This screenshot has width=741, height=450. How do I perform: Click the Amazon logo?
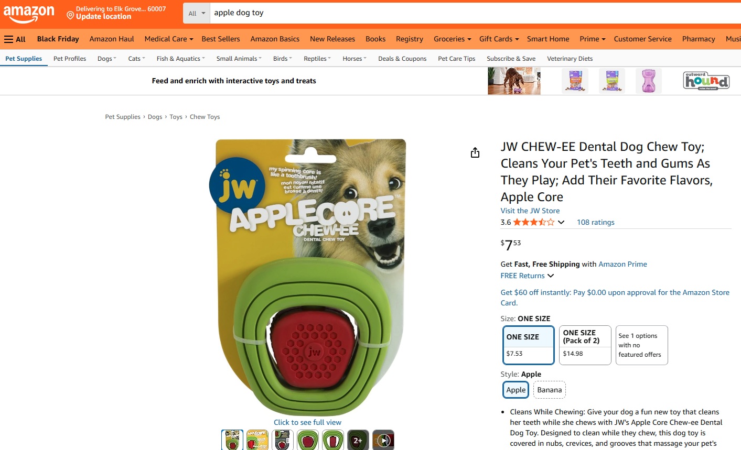[29, 14]
